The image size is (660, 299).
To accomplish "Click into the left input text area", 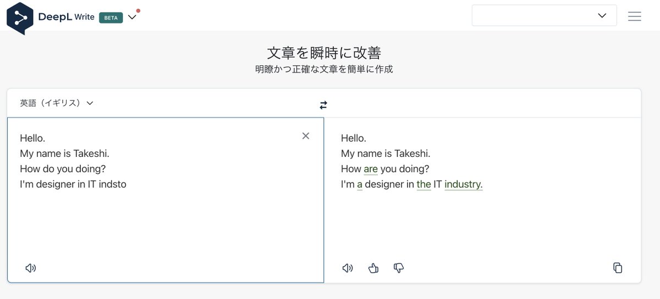I will [166, 200].
